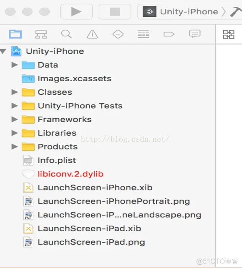Select the Classes group label

click(55, 92)
